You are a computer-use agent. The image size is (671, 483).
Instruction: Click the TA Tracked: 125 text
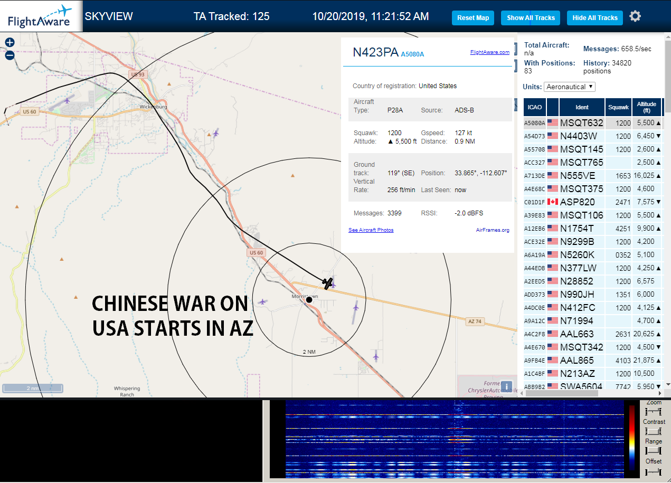coord(231,16)
